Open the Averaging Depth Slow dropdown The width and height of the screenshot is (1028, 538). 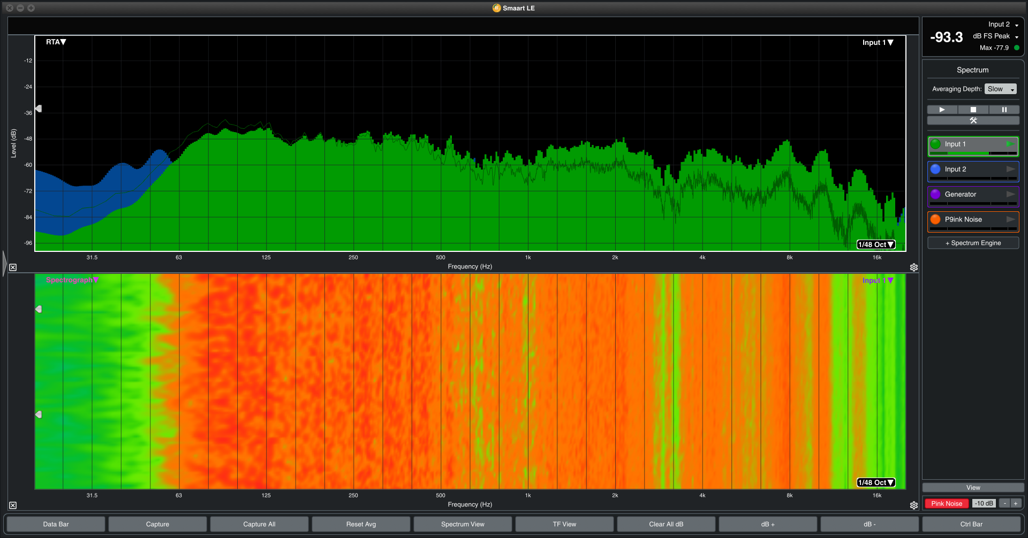pos(1000,89)
